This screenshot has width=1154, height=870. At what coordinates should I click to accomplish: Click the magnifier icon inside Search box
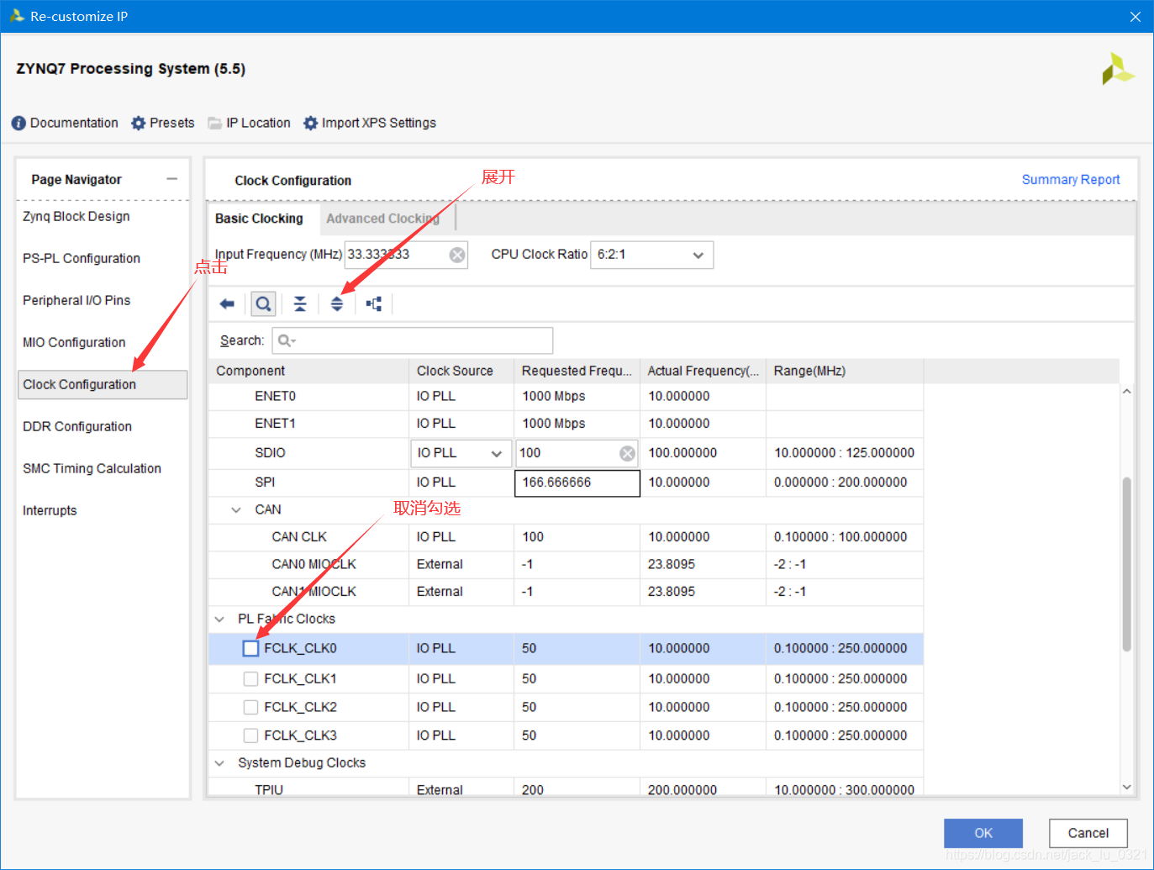[x=287, y=340]
